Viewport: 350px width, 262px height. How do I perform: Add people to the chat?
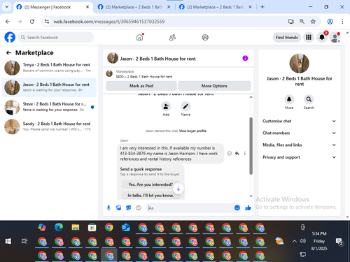click(166, 107)
